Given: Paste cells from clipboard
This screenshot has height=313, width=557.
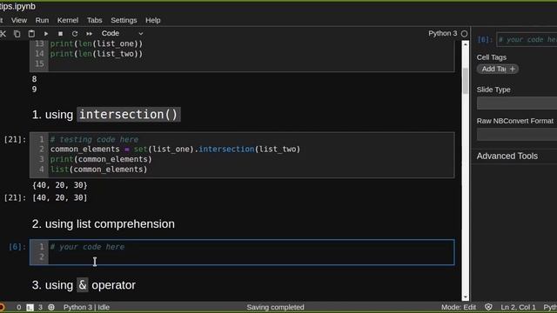Looking at the screenshot, I should point(31,34).
